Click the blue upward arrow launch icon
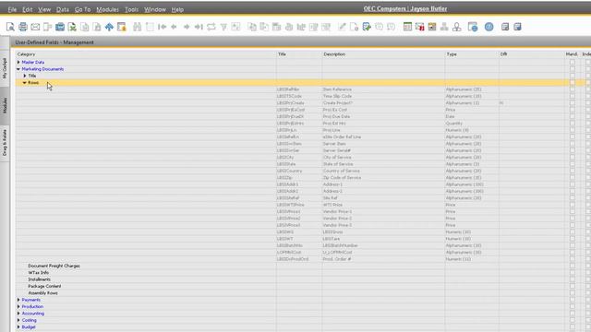The image size is (591, 332). pos(109,27)
